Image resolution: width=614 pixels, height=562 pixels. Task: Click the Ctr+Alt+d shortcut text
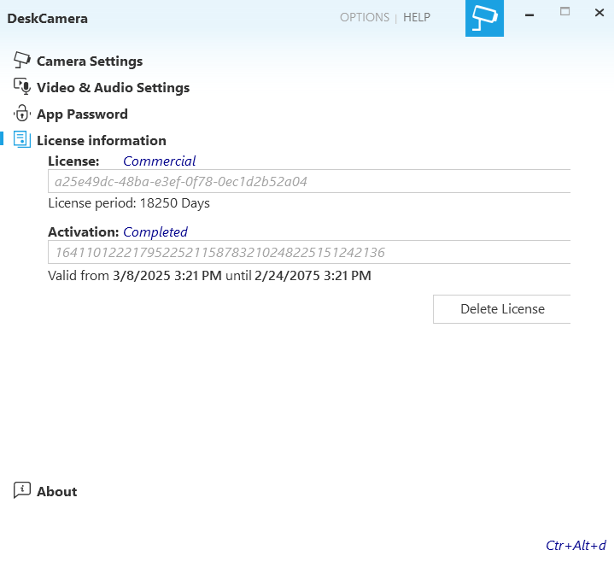point(576,545)
